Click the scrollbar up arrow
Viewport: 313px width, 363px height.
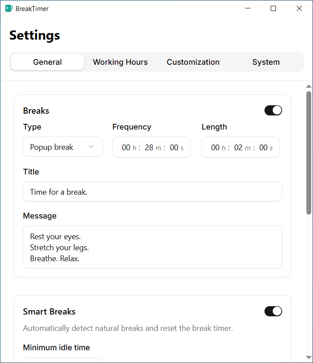(x=309, y=86)
